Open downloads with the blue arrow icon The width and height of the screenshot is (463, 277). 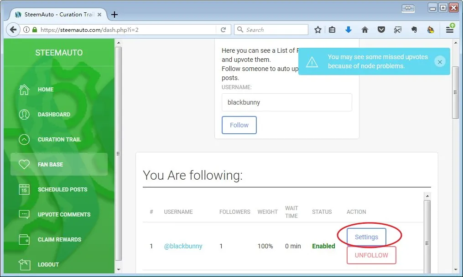(349, 30)
